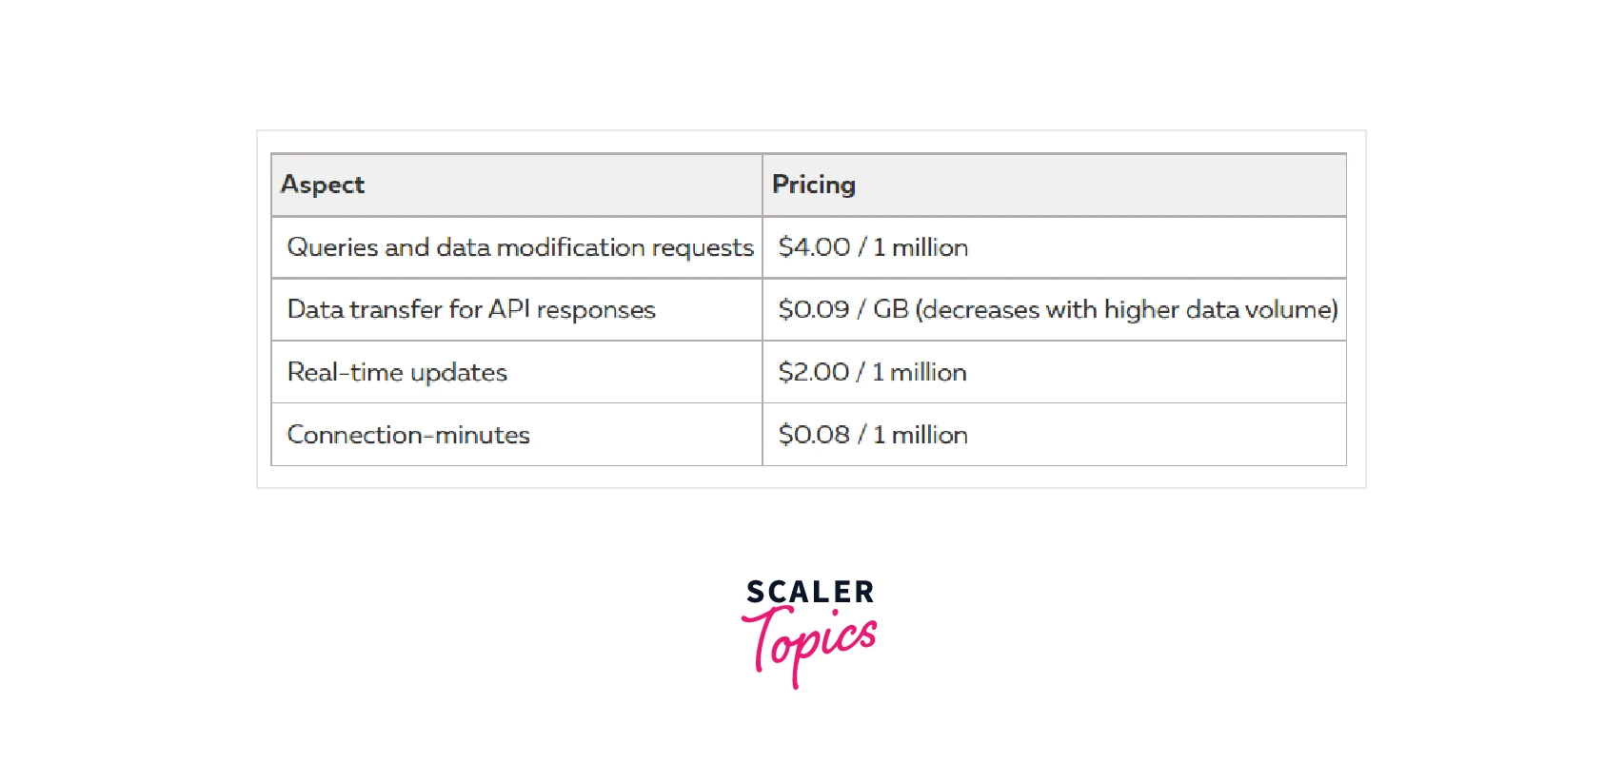Select the 'Pricing' column header
The width and height of the screenshot is (1624, 782).
pos(814,185)
